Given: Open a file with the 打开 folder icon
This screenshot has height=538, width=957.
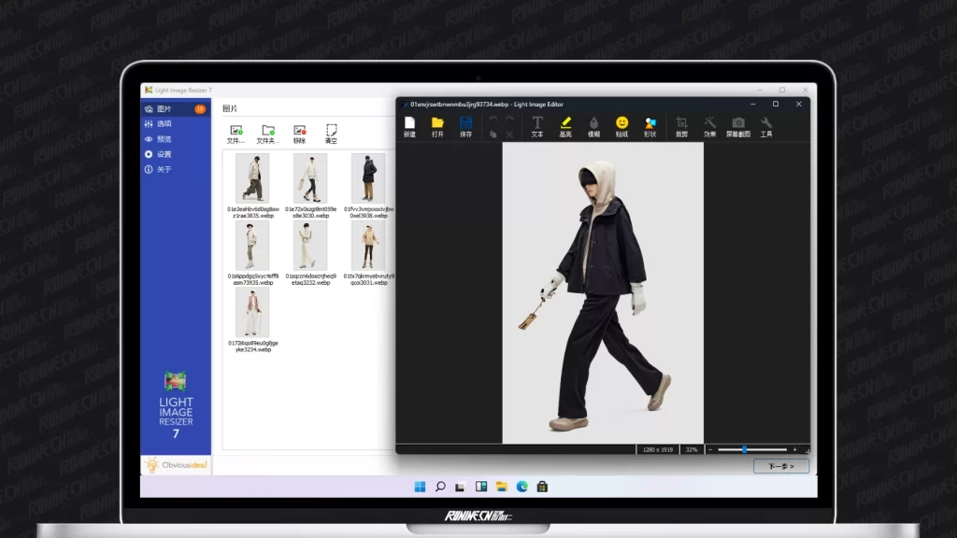Looking at the screenshot, I should point(437,126).
